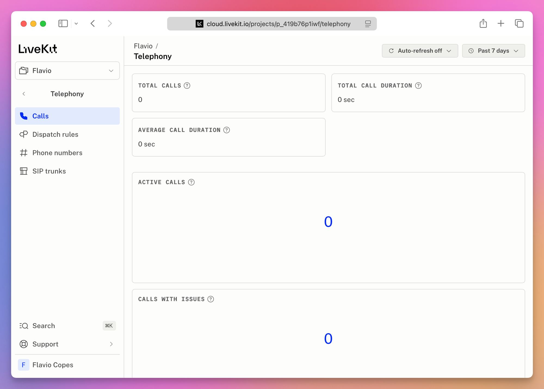Open SIP trunks page
Viewport: 544px width, 389px height.
67,171
